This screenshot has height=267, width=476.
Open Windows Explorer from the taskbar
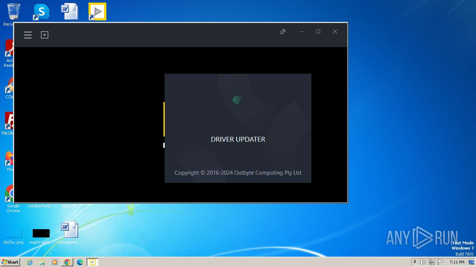point(42,262)
